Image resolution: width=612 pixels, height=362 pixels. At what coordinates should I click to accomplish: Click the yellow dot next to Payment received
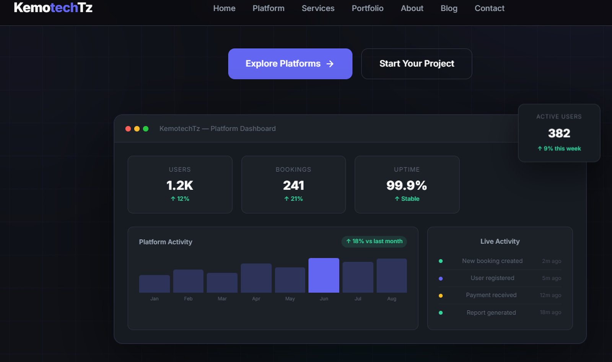click(x=441, y=295)
